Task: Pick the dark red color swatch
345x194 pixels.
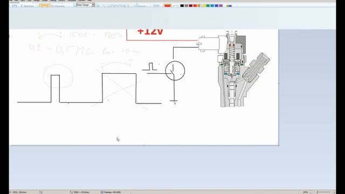Action: (x=190, y=5)
